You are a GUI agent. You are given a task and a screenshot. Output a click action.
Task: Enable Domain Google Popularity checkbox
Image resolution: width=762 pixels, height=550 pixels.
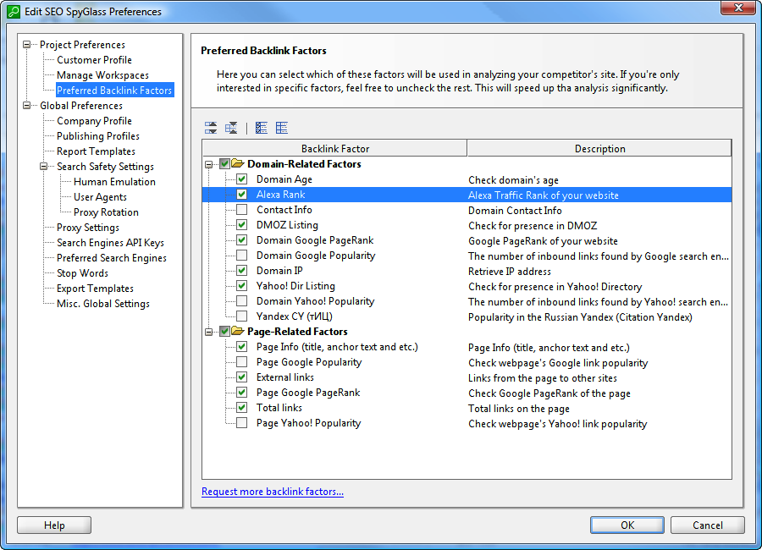click(x=241, y=255)
